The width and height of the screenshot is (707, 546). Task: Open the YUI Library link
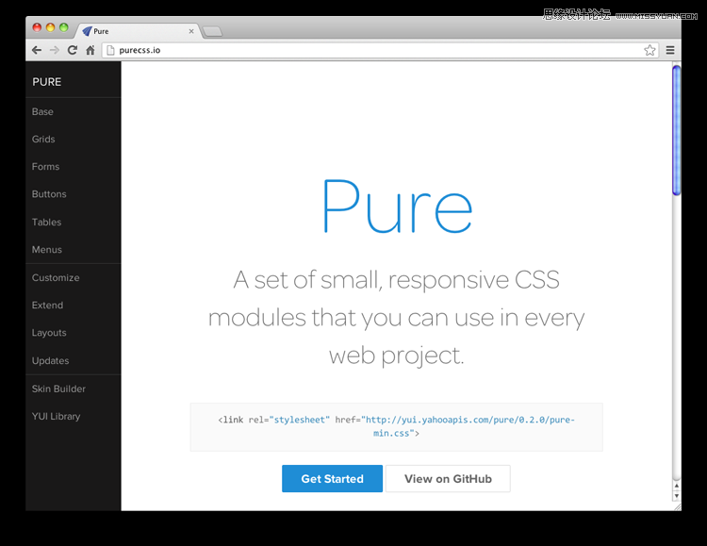tap(56, 416)
